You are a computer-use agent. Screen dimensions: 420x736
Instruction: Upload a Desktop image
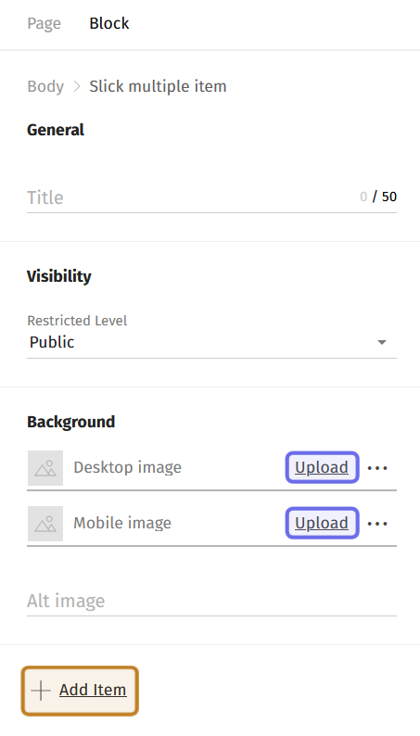coord(322,467)
